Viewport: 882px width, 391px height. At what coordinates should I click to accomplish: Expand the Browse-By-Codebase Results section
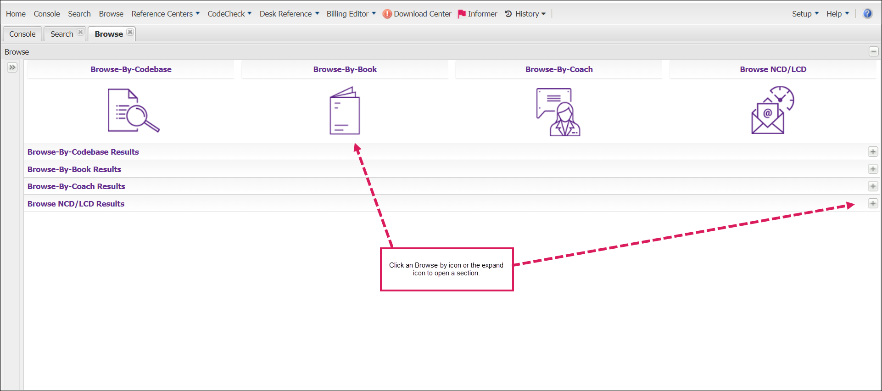pos(873,152)
